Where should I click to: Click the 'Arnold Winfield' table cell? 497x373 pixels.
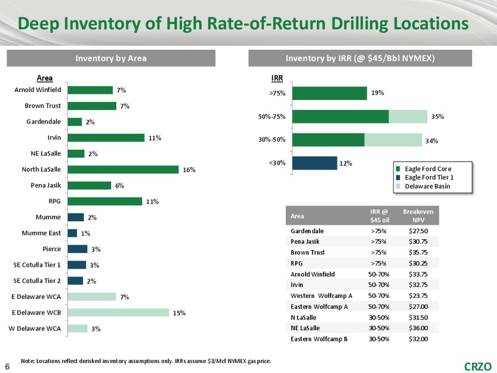[x=313, y=274]
